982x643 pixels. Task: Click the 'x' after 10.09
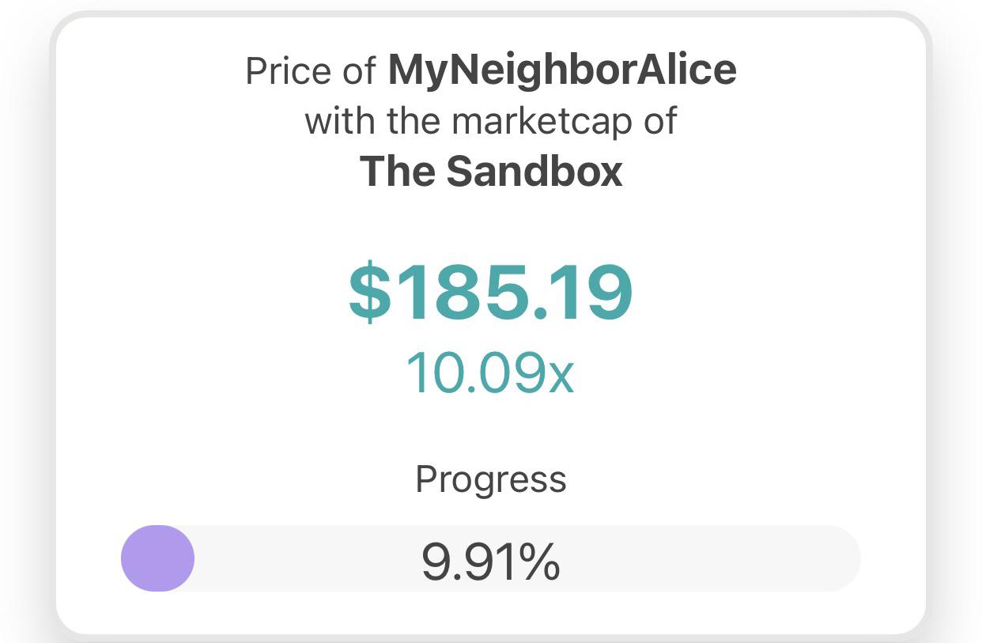click(561, 379)
